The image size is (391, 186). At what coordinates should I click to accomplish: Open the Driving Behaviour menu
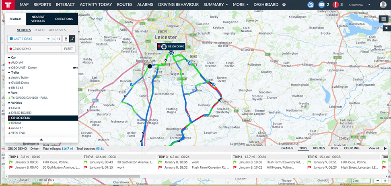(178, 4)
